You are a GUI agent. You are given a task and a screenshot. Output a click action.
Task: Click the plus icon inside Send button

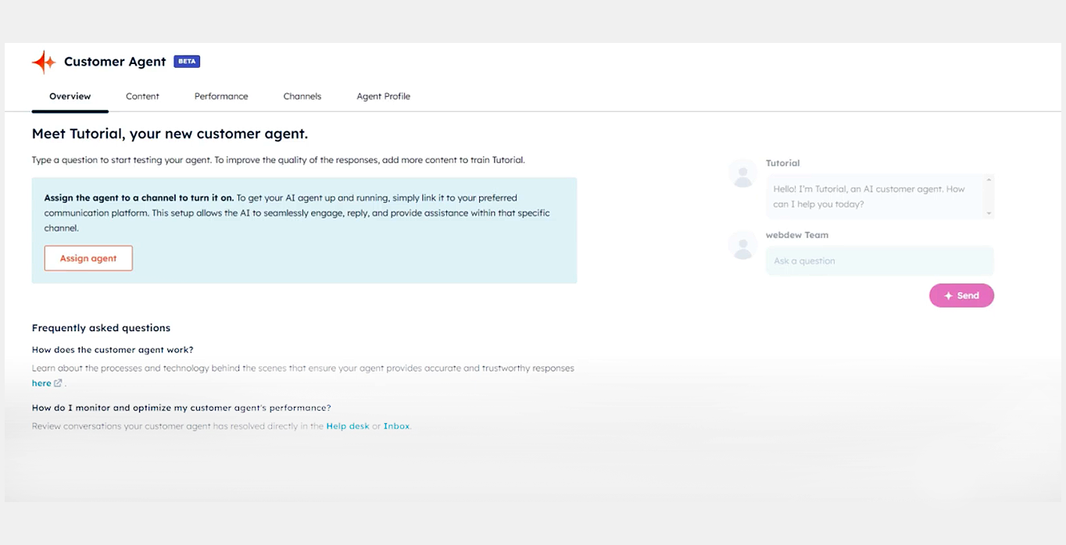point(948,295)
